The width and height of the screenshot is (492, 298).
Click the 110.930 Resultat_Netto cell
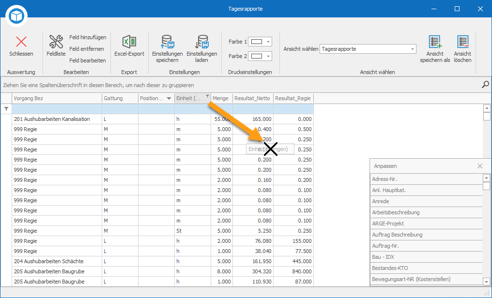[x=253, y=282]
